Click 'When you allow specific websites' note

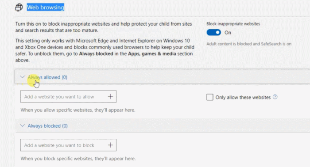coord(78,110)
